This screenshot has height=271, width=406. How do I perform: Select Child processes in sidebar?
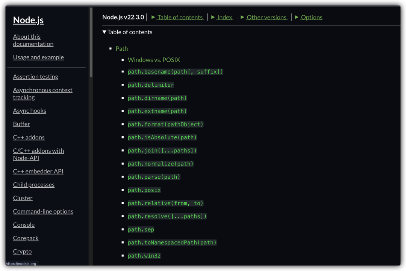33,185
